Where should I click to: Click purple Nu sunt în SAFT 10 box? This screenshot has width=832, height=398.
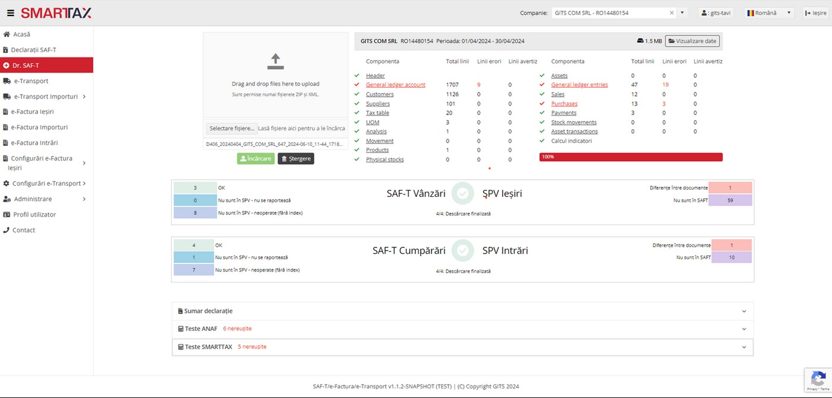[x=730, y=257]
